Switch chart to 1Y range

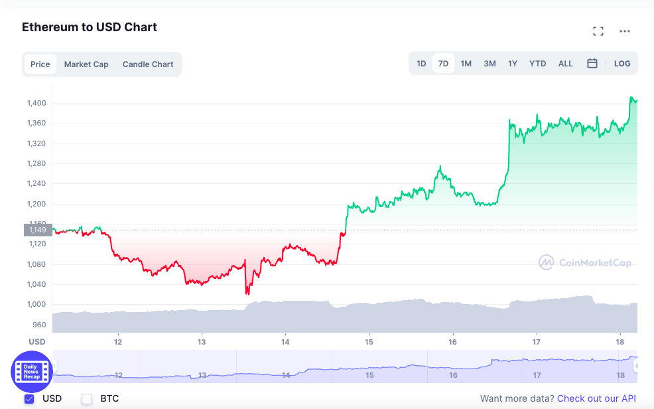[513, 64]
